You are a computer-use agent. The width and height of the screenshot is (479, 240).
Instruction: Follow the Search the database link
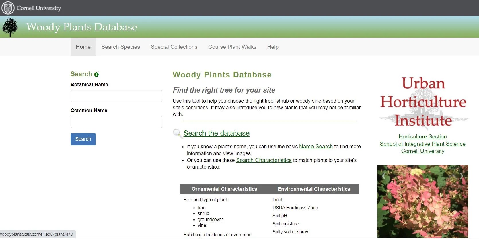click(217, 133)
